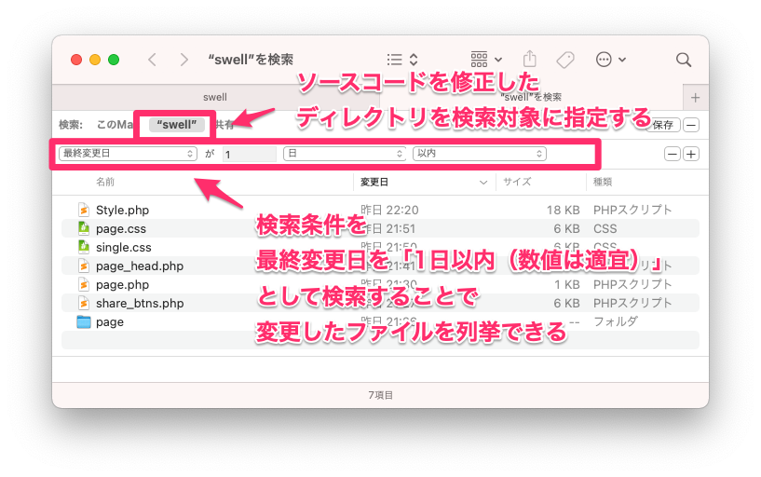This screenshot has height=477, width=761.
Task: Click the page.php file icon
Action: coord(84,284)
